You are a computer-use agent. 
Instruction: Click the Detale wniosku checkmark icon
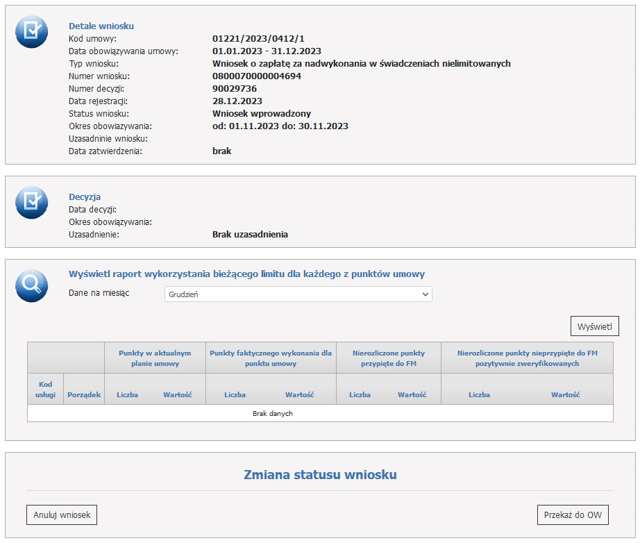[31, 31]
